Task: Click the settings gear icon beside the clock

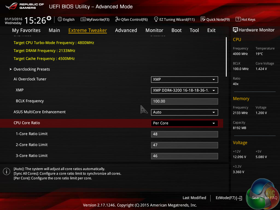Action: pos(49,18)
